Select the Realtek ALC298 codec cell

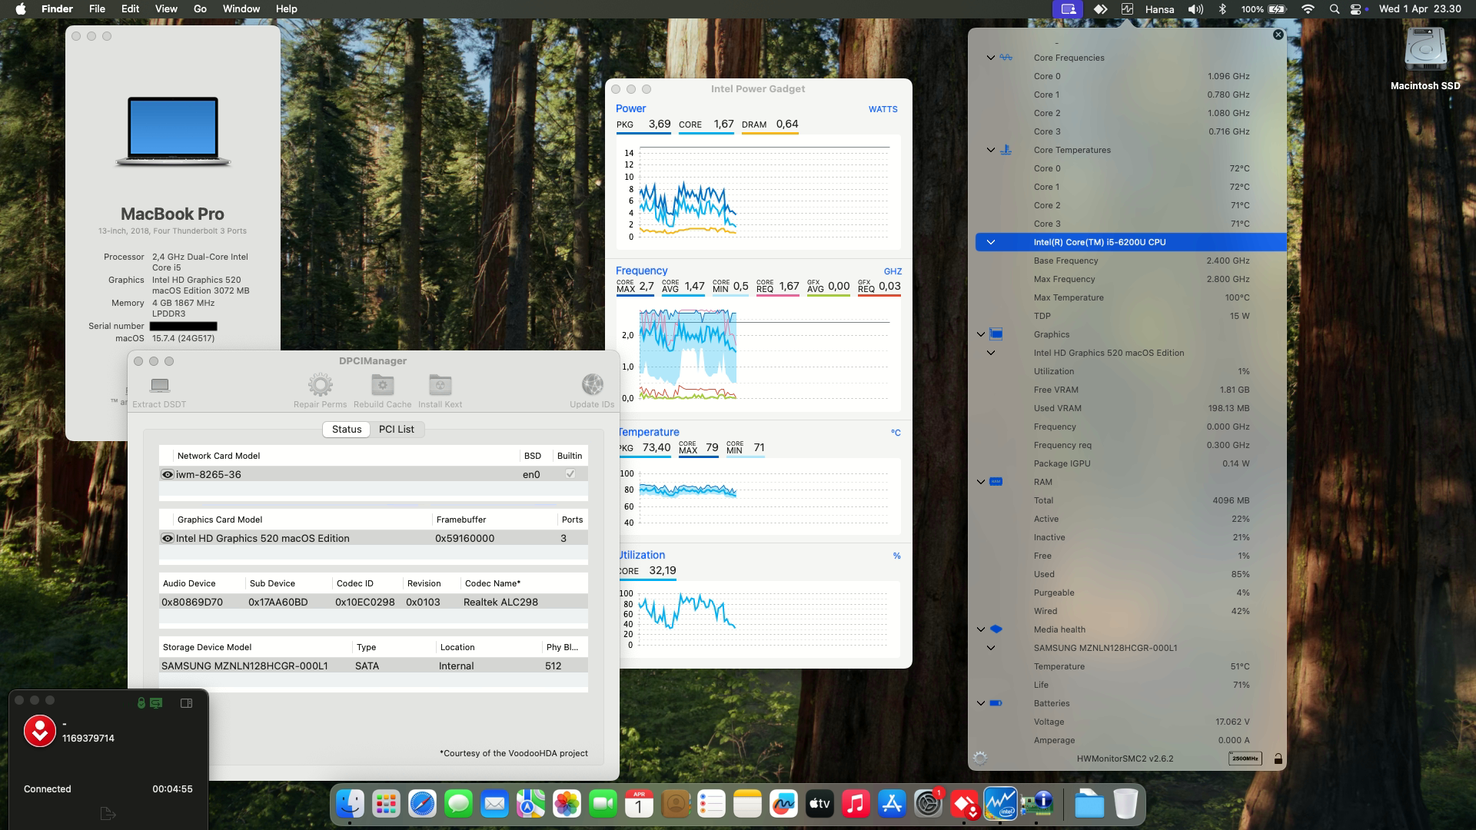click(500, 602)
